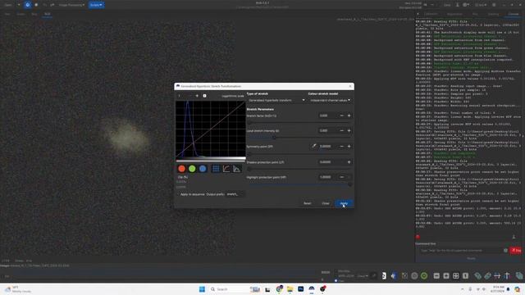Image resolution: width=525 pixels, height=295 pixels.
Task: Increase Symmetry point with plus button
Action: [349, 146]
